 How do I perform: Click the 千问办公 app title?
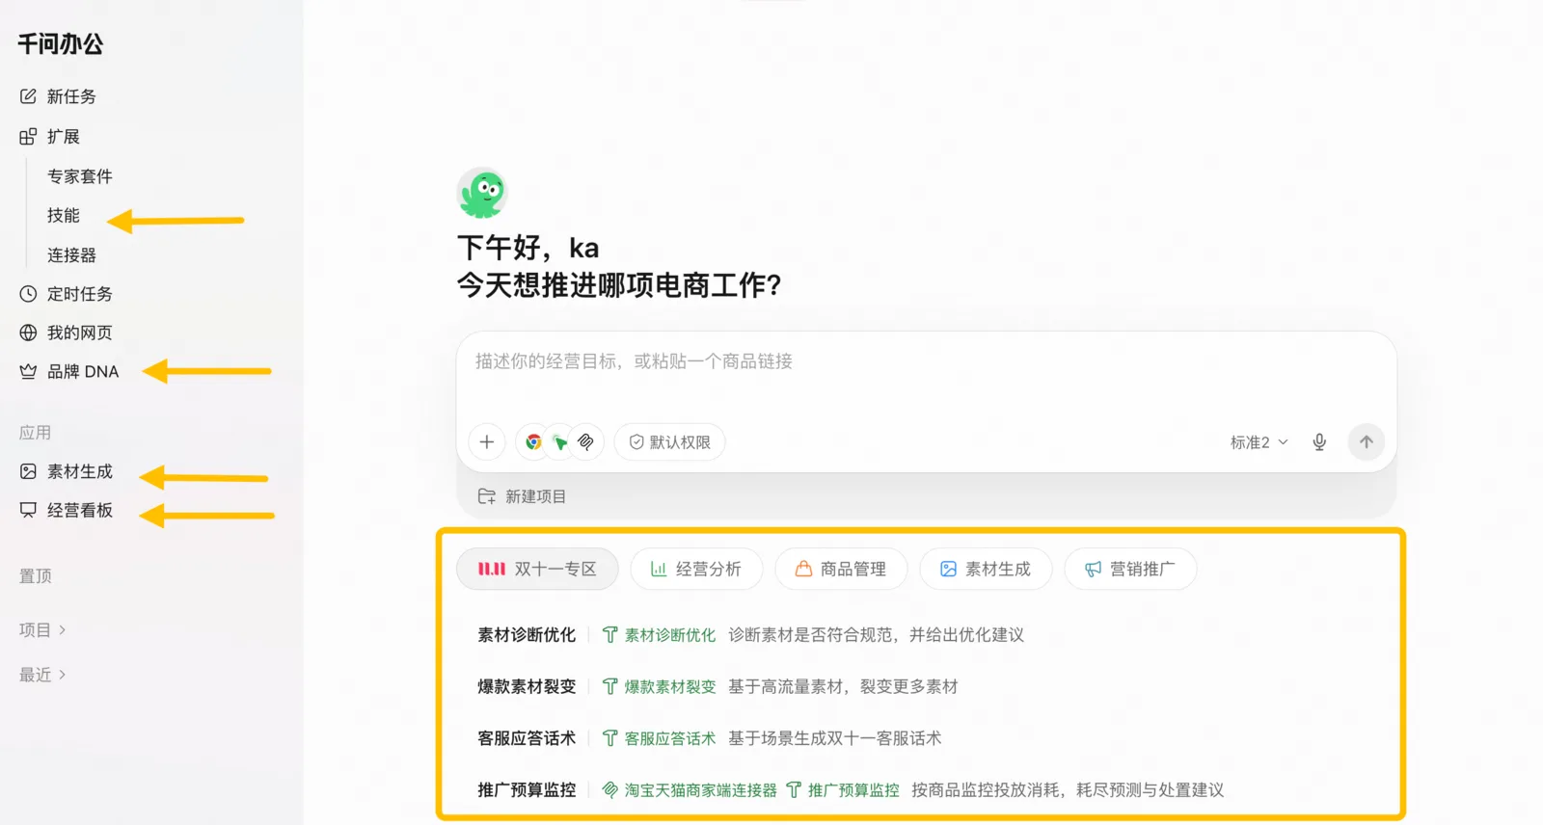(61, 43)
